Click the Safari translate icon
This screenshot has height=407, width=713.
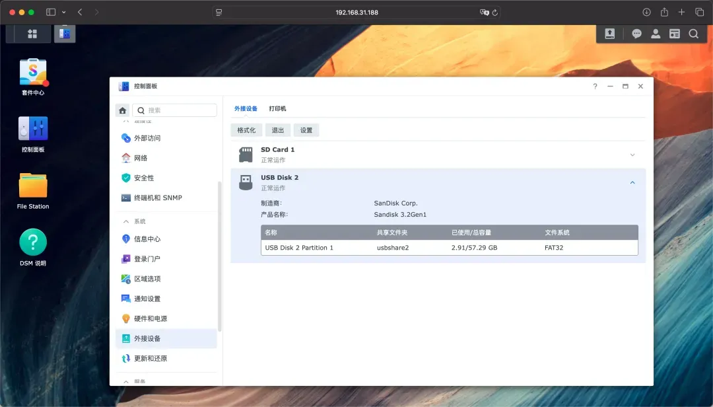coord(485,13)
